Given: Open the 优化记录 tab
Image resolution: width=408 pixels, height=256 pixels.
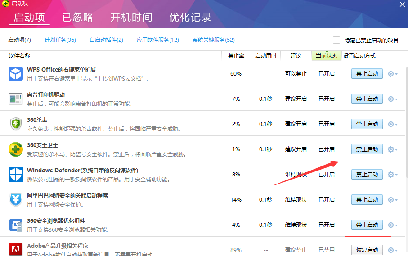Looking at the screenshot, I should (x=190, y=18).
